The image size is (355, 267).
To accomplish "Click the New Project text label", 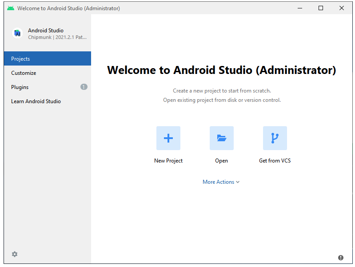I will [x=168, y=161].
